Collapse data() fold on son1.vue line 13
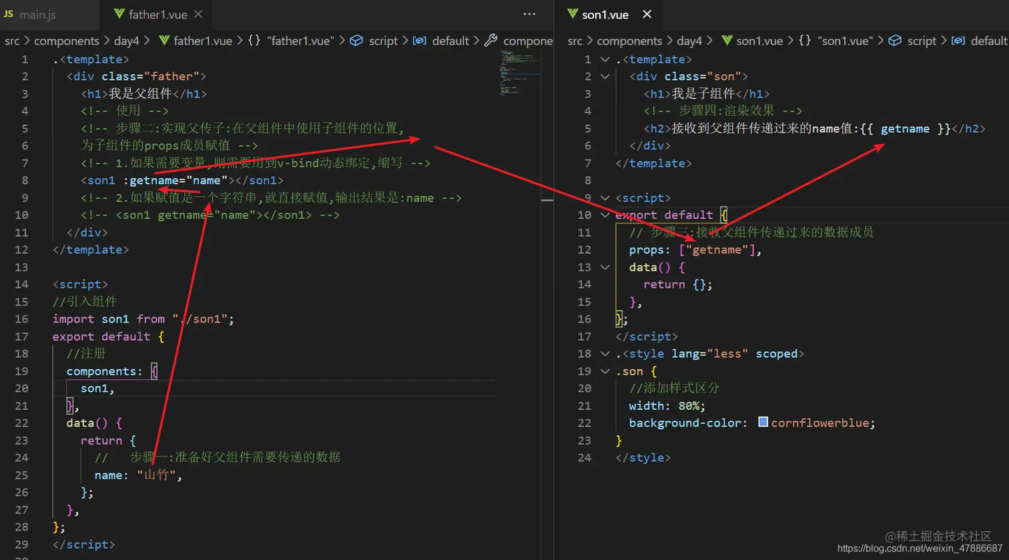This screenshot has height=560, width=1009. (x=605, y=268)
